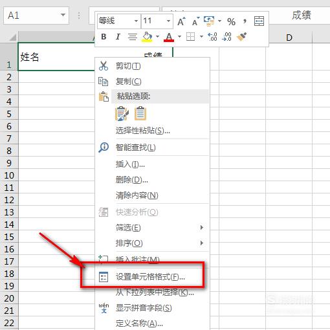The height and width of the screenshot is (330, 330).
Task: Open the 筛选(E) submenu
Action: [152, 228]
